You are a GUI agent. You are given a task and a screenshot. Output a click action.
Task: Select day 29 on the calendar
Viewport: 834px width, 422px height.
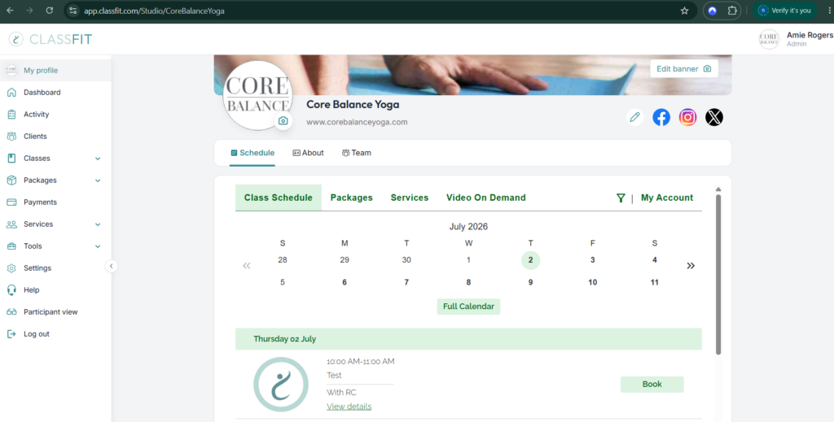[345, 260]
